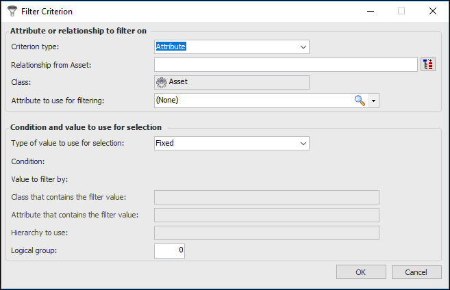Click the Asset gear icon in Class field

162,82
